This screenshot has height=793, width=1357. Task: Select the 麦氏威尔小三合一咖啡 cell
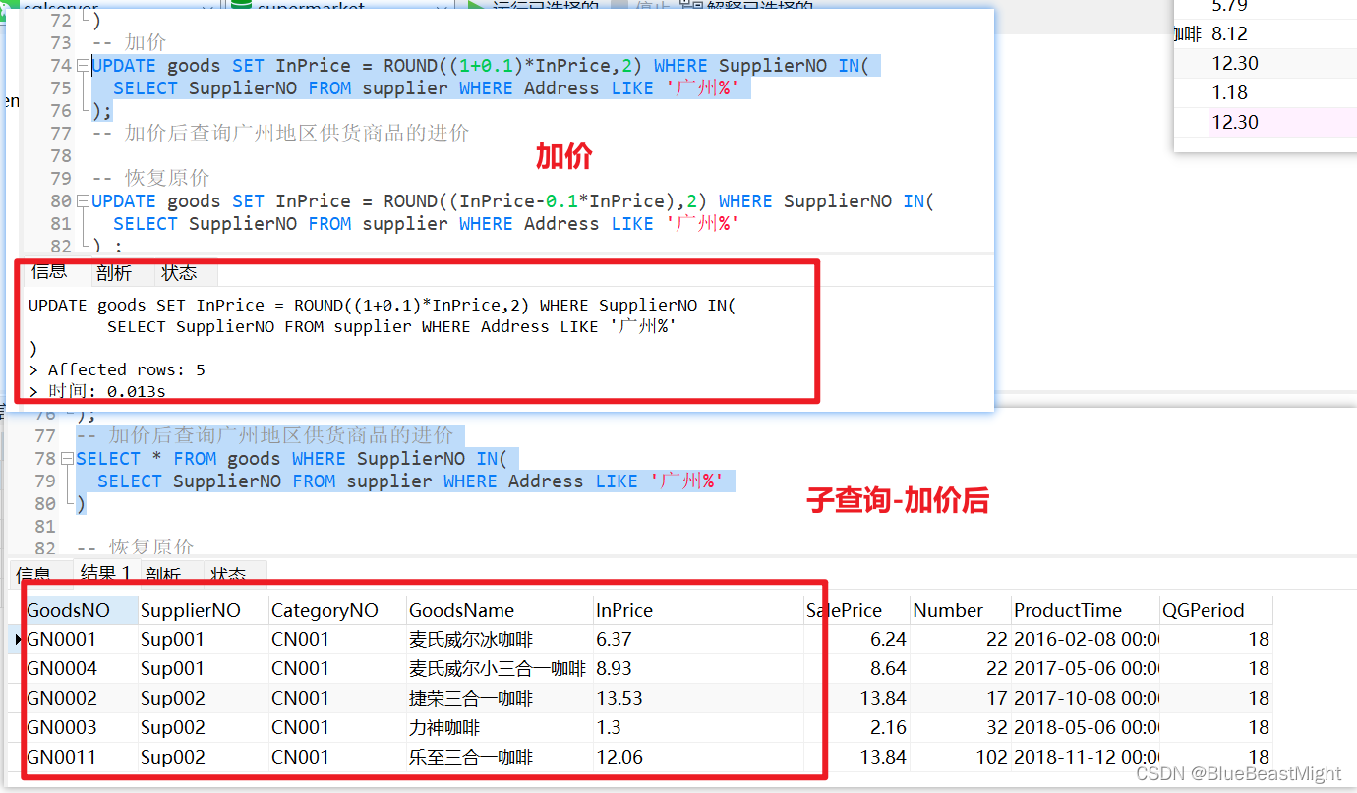[500, 669]
